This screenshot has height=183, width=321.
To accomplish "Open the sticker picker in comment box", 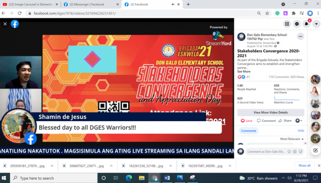I will 300,151.
